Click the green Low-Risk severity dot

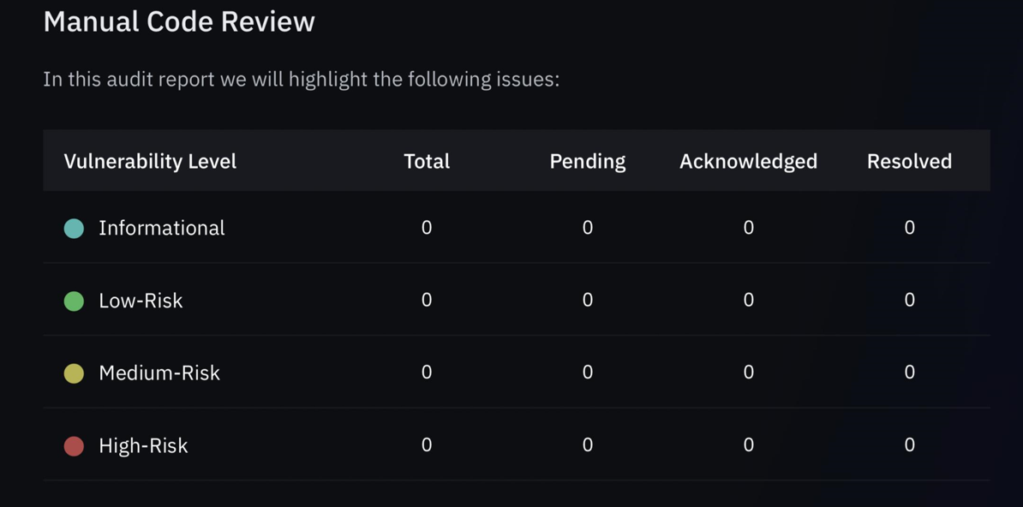(74, 301)
